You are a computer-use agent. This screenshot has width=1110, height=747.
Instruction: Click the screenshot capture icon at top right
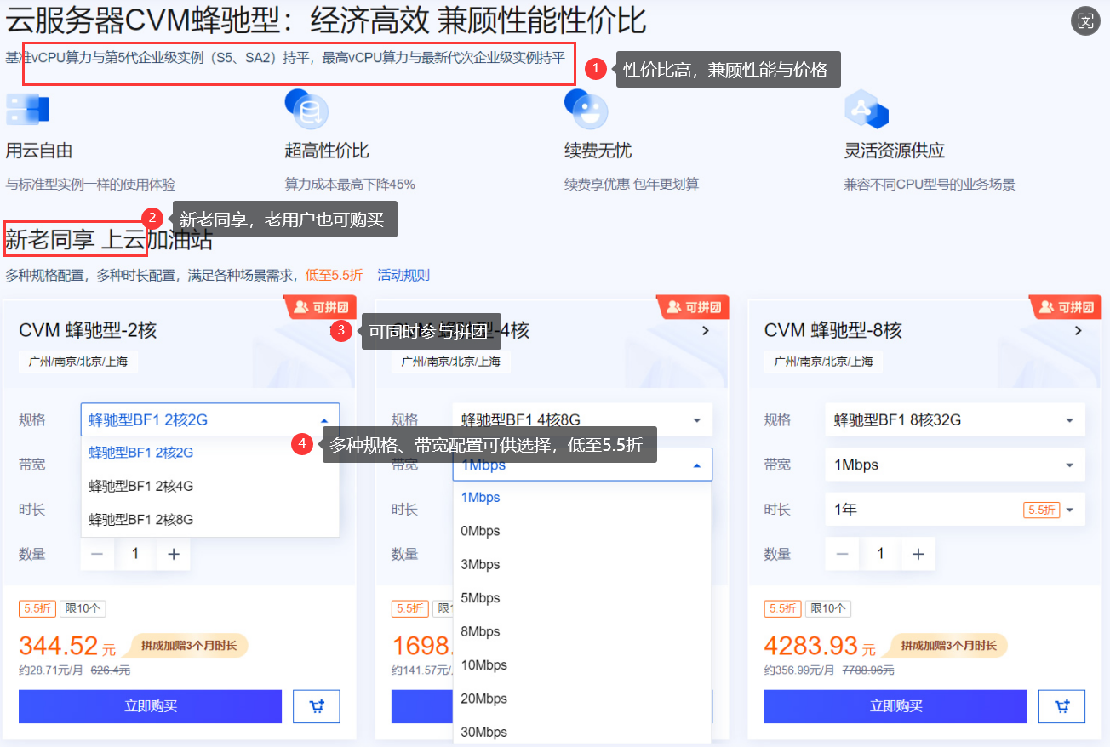pos(1084,22)
